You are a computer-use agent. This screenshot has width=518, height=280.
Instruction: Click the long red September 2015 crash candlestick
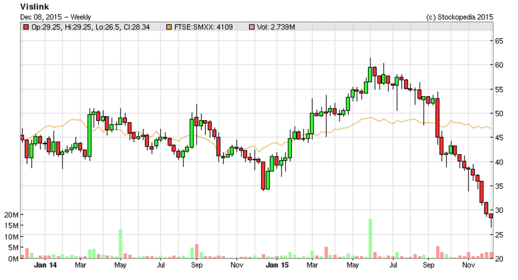(x=437, y=118)
